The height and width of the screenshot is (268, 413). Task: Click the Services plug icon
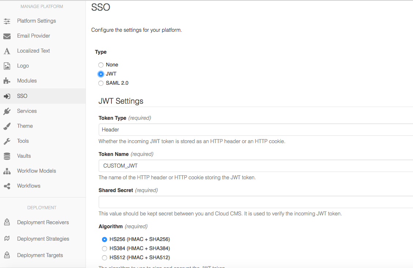click(7, 111)
